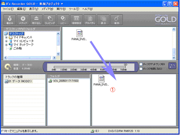Click the コピー (Copy) toolbar button
The image size is (180, 135).
[63, 20]
